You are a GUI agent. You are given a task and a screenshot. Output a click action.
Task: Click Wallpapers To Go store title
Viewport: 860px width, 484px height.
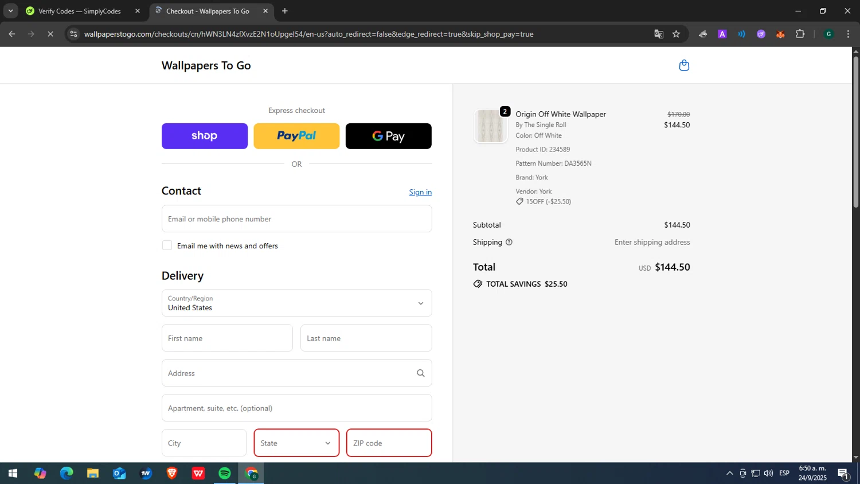206,65
